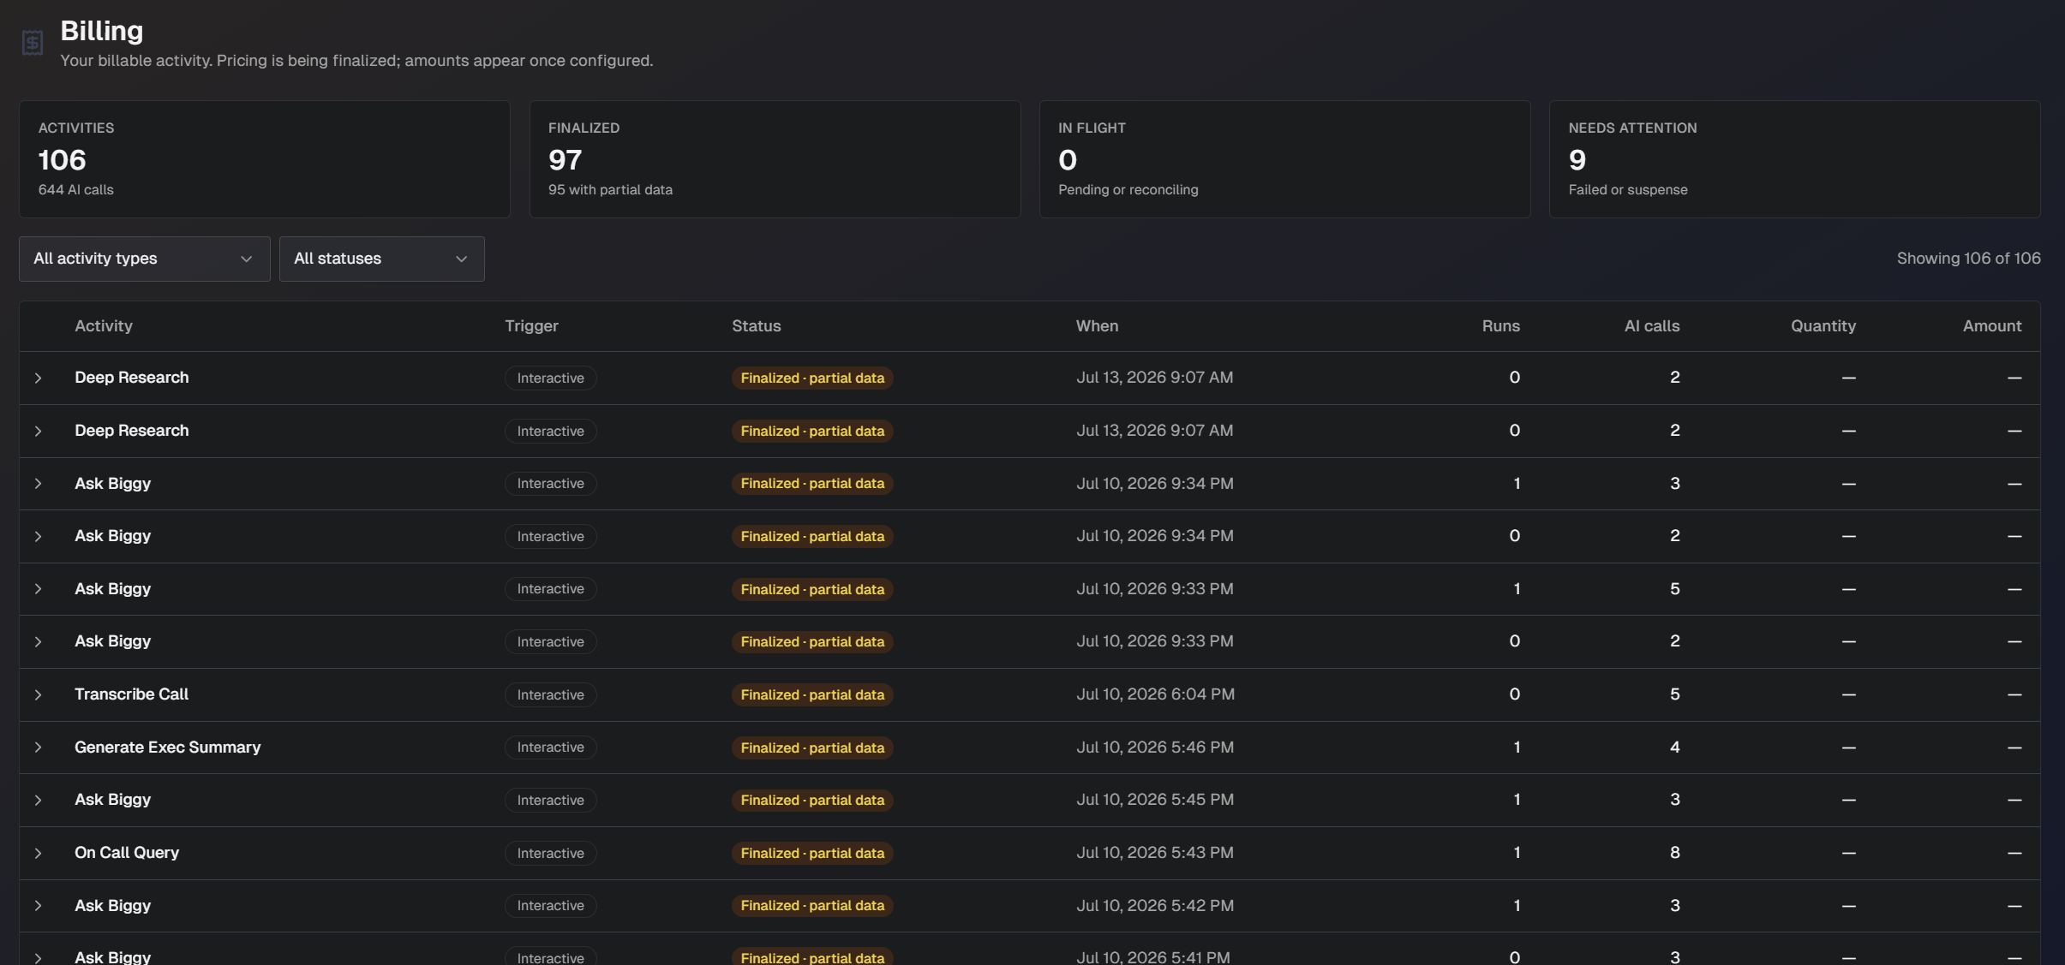Click the Activity column header
The height and width of the screenshot is (965, 2065).
coord(104,326)
